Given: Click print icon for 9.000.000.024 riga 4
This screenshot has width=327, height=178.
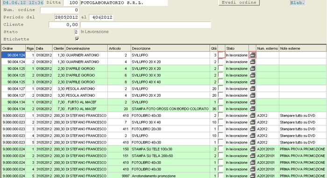Looking at the screenshot, I should (x=253, y=169).
